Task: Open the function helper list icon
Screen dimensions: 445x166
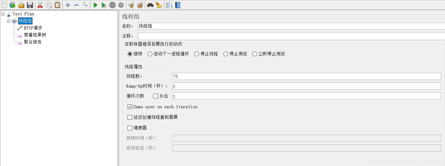Action: [169, 5]
